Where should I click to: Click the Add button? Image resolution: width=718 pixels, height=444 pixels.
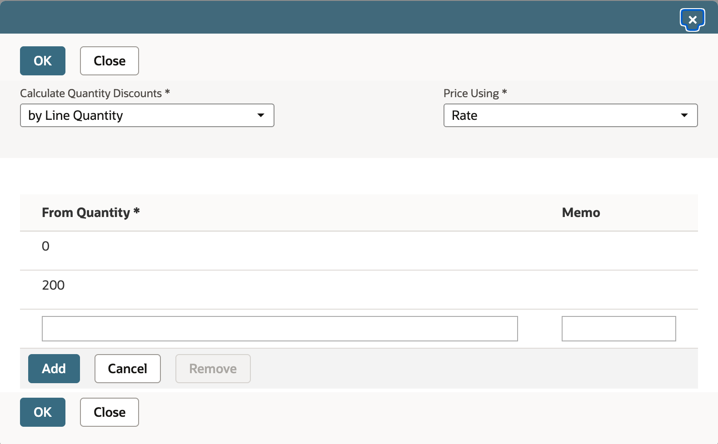[54, 369]
